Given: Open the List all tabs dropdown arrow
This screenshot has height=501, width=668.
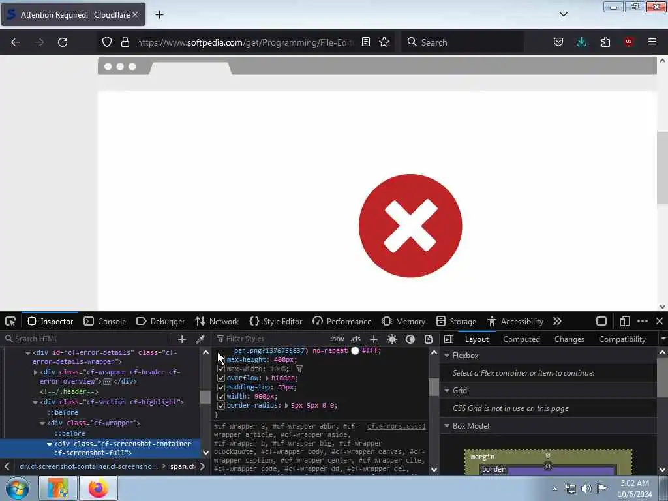Looking at the screenshot, I should 563,14.
